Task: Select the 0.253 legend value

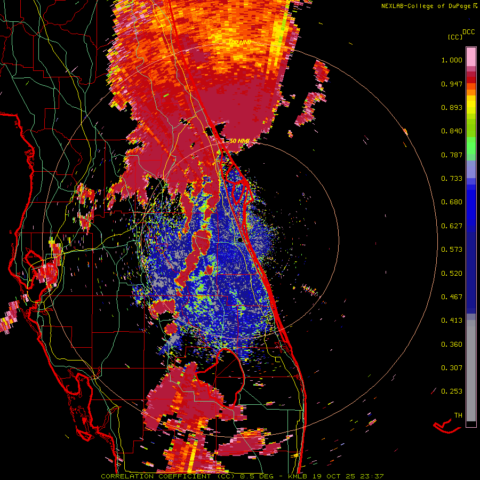Action: (x=452, y=391)
